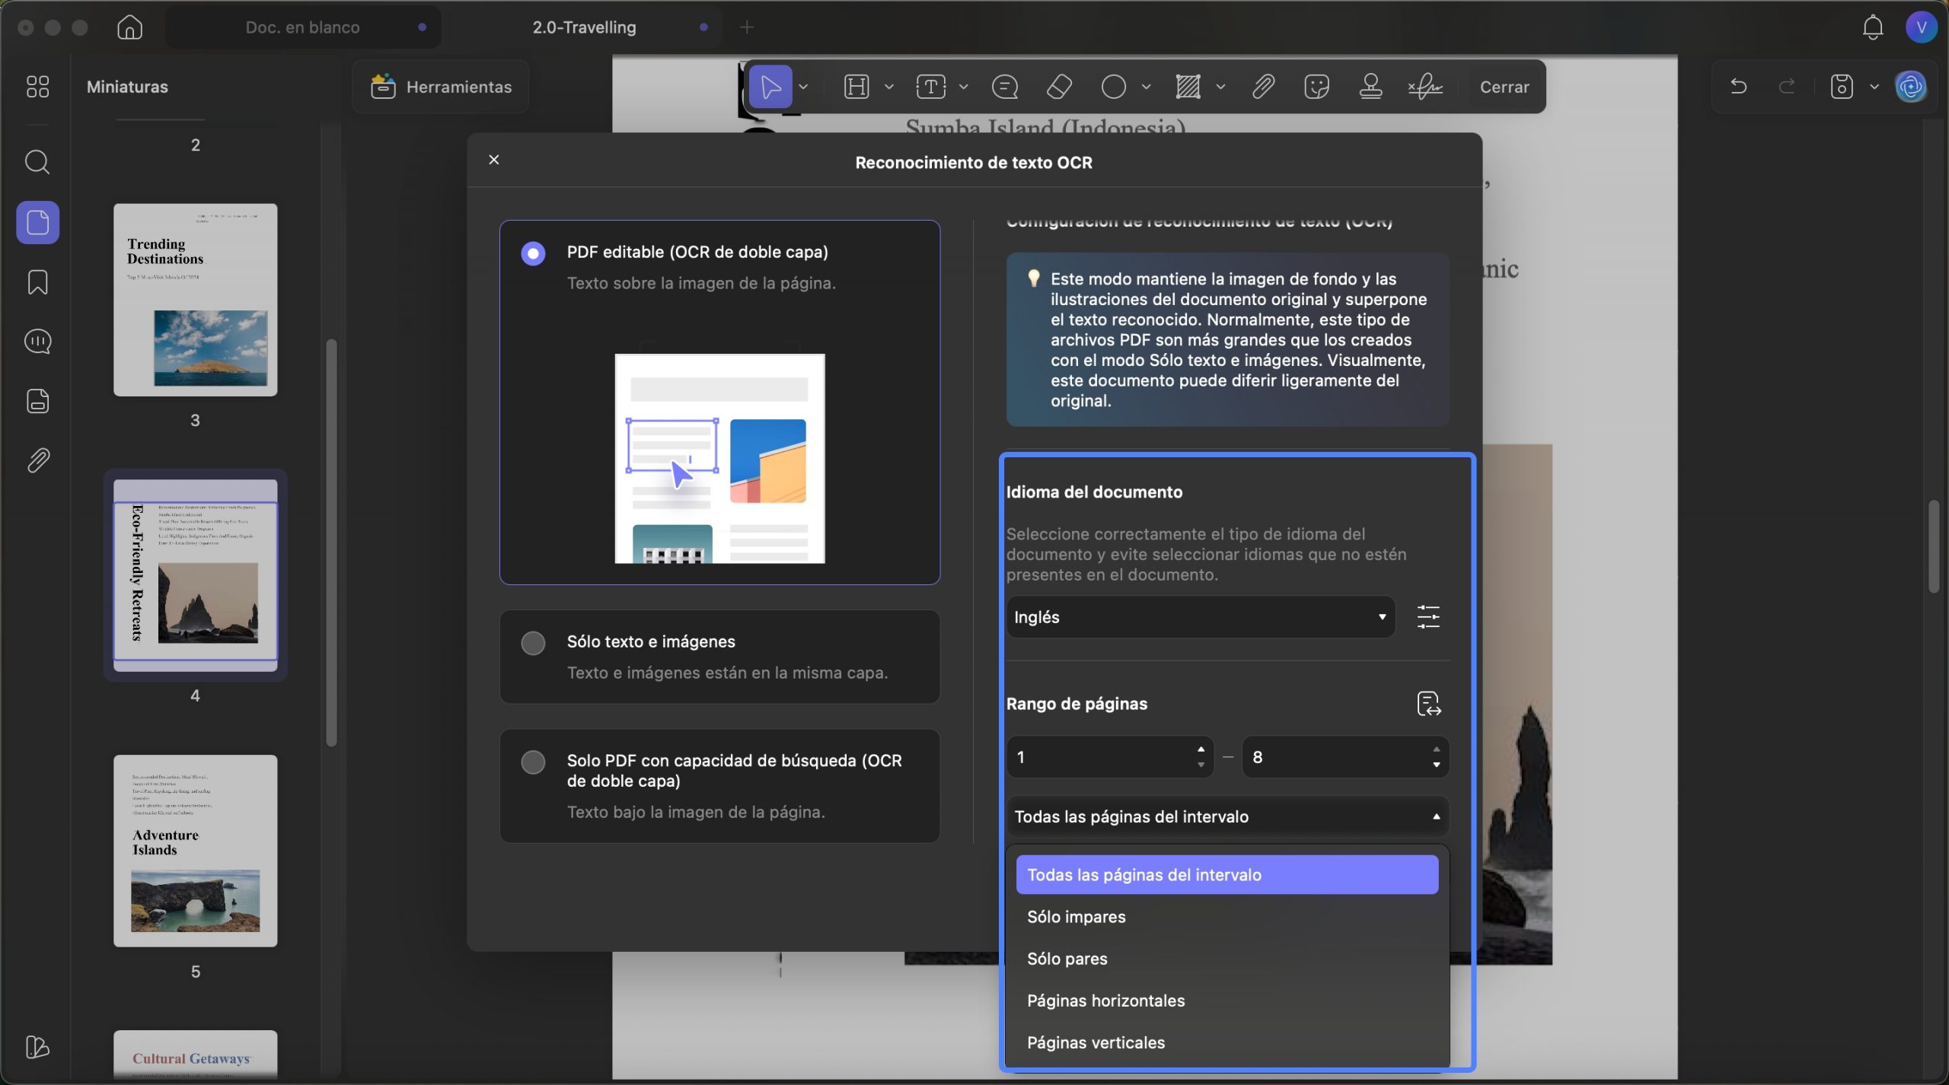The image size is (1949, 1085).
Task: Select the circle shape tool
Action: [x=1113, y=87]
